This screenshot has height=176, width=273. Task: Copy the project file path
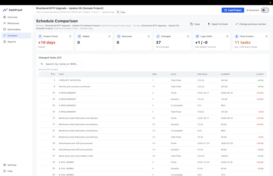tap(121, 12)
